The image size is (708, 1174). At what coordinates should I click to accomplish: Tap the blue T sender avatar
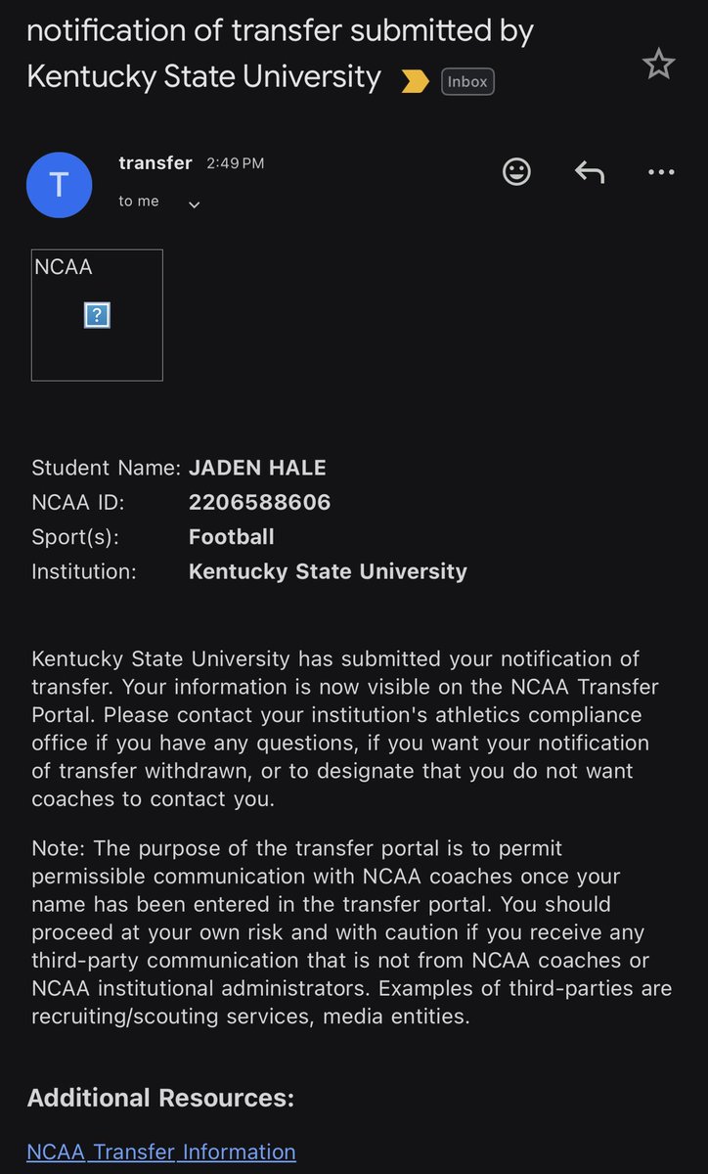tap(59, 185)
